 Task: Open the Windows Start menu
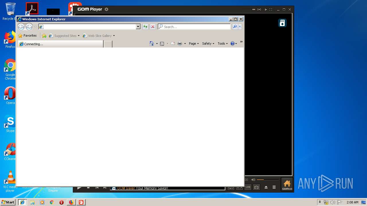[x=8, y=202]
